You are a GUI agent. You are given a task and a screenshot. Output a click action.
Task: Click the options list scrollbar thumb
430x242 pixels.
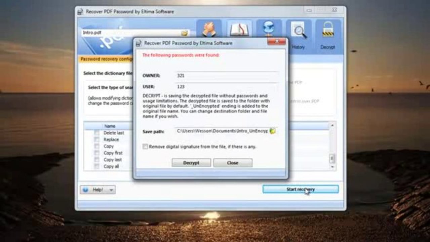click(332, 158)
